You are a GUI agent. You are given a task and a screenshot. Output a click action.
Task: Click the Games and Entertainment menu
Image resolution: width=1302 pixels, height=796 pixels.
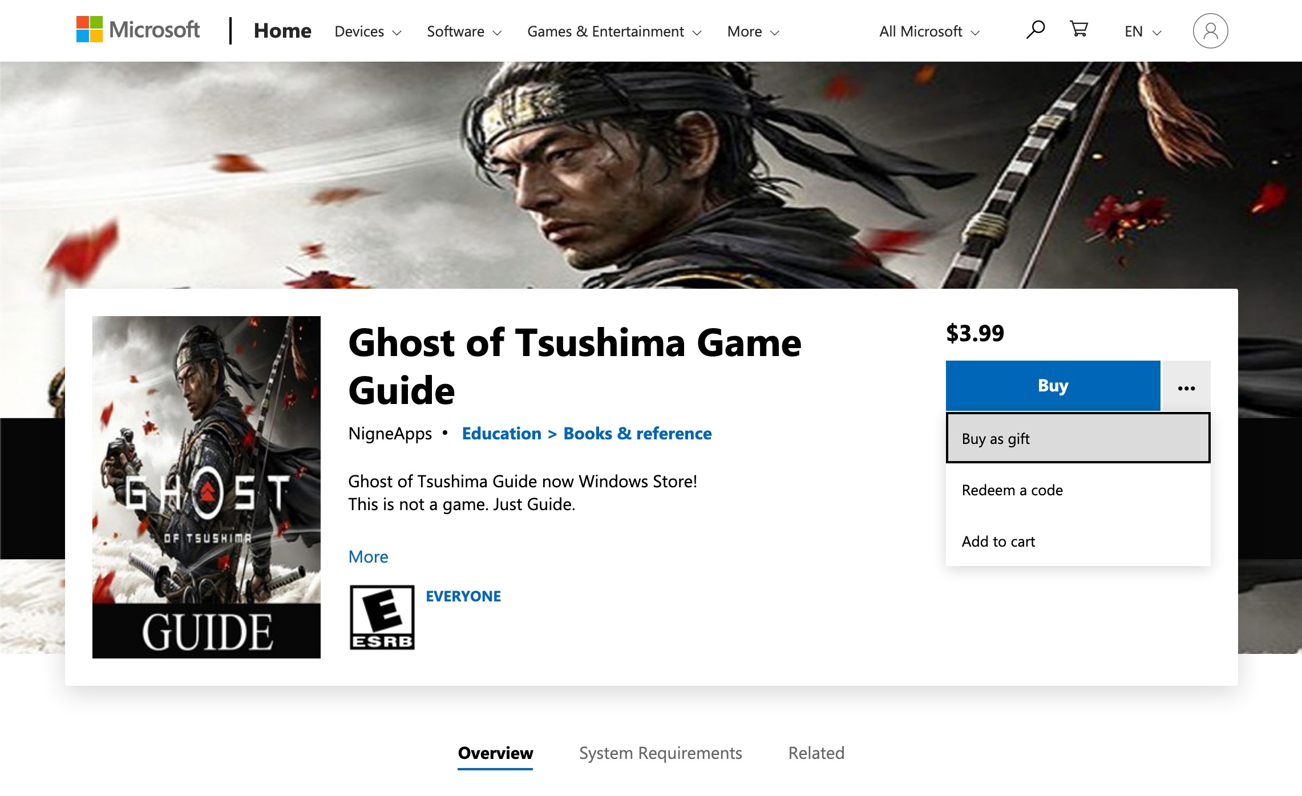click(x=613, y=31)
